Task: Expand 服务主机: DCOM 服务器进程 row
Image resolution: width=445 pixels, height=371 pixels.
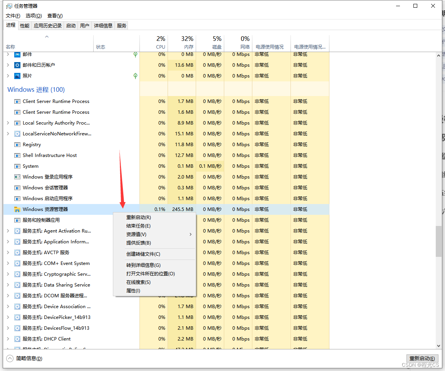Action: coord(8,296)
